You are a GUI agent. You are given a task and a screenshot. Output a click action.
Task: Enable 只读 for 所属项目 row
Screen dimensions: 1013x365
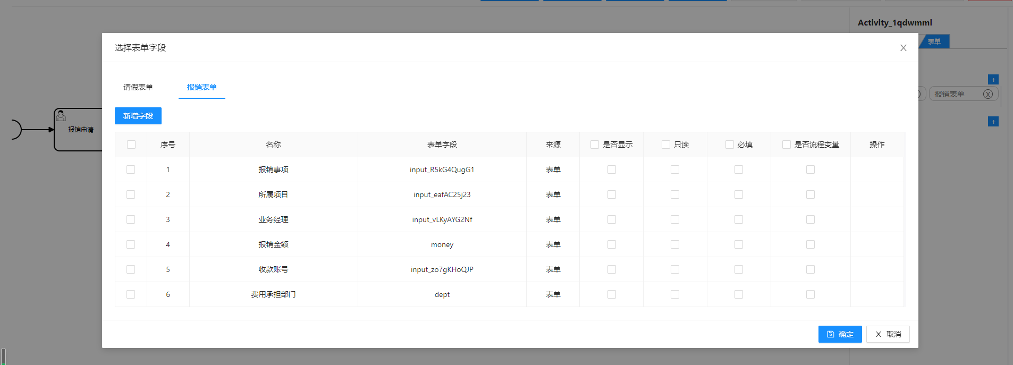pos(675,194)
